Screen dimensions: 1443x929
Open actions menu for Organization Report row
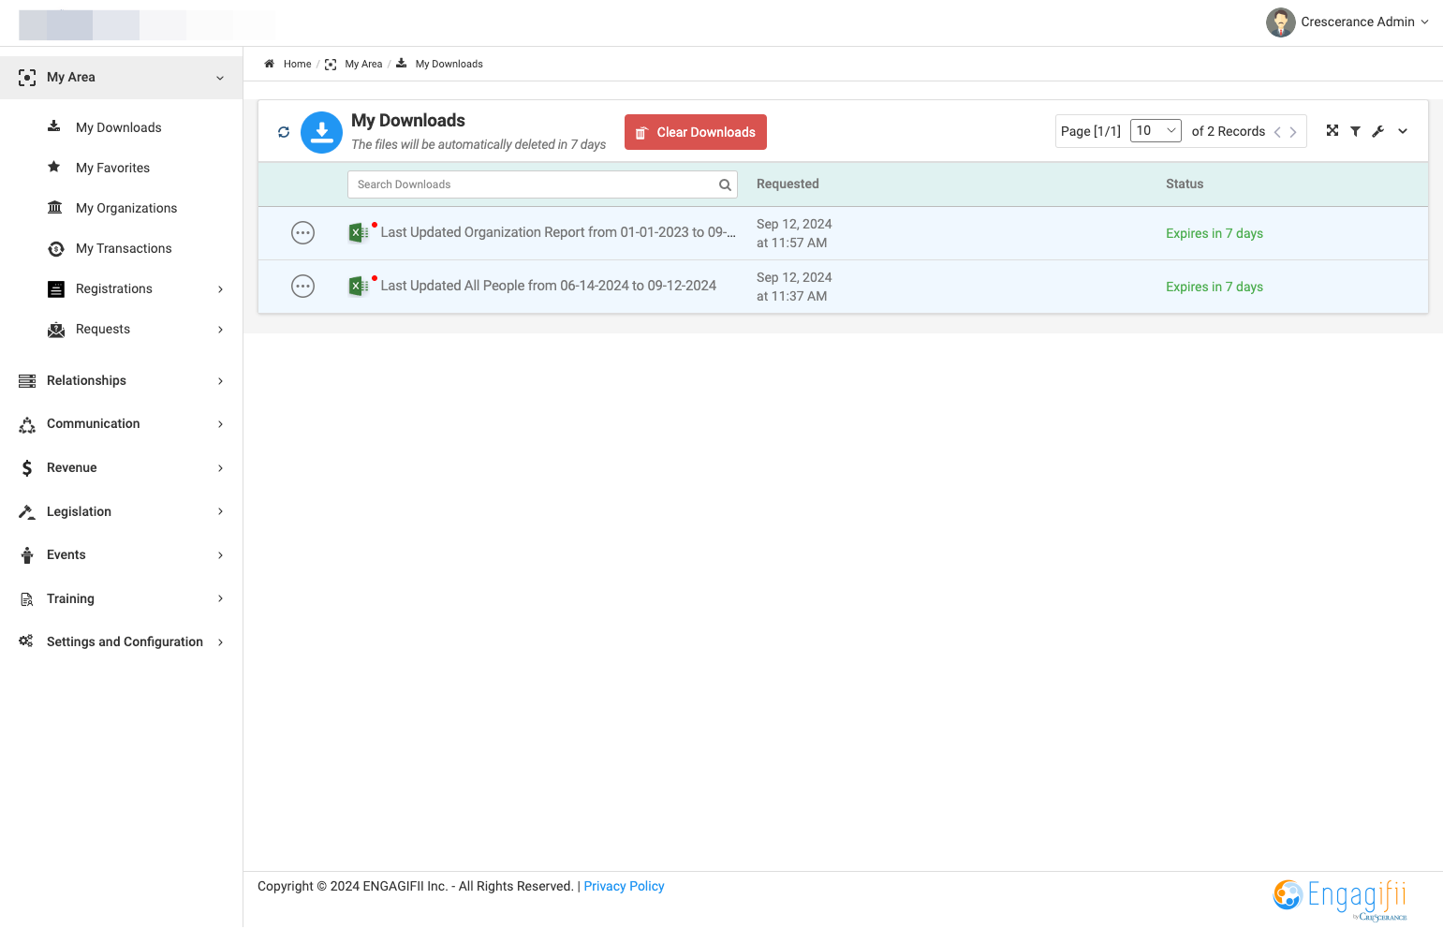pos(302,233)
